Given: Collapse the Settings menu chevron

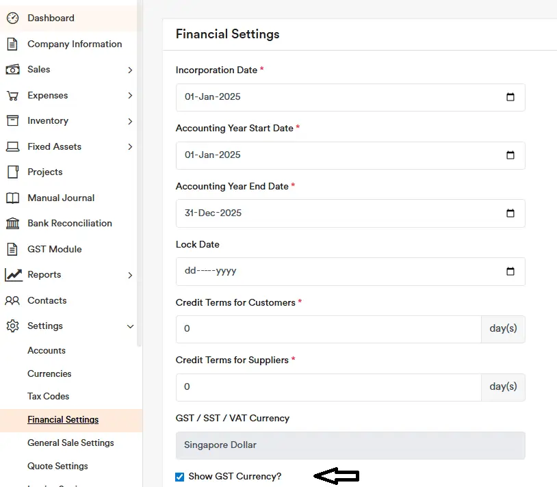Looking at the screenshot, I should (x=130, y=327).
